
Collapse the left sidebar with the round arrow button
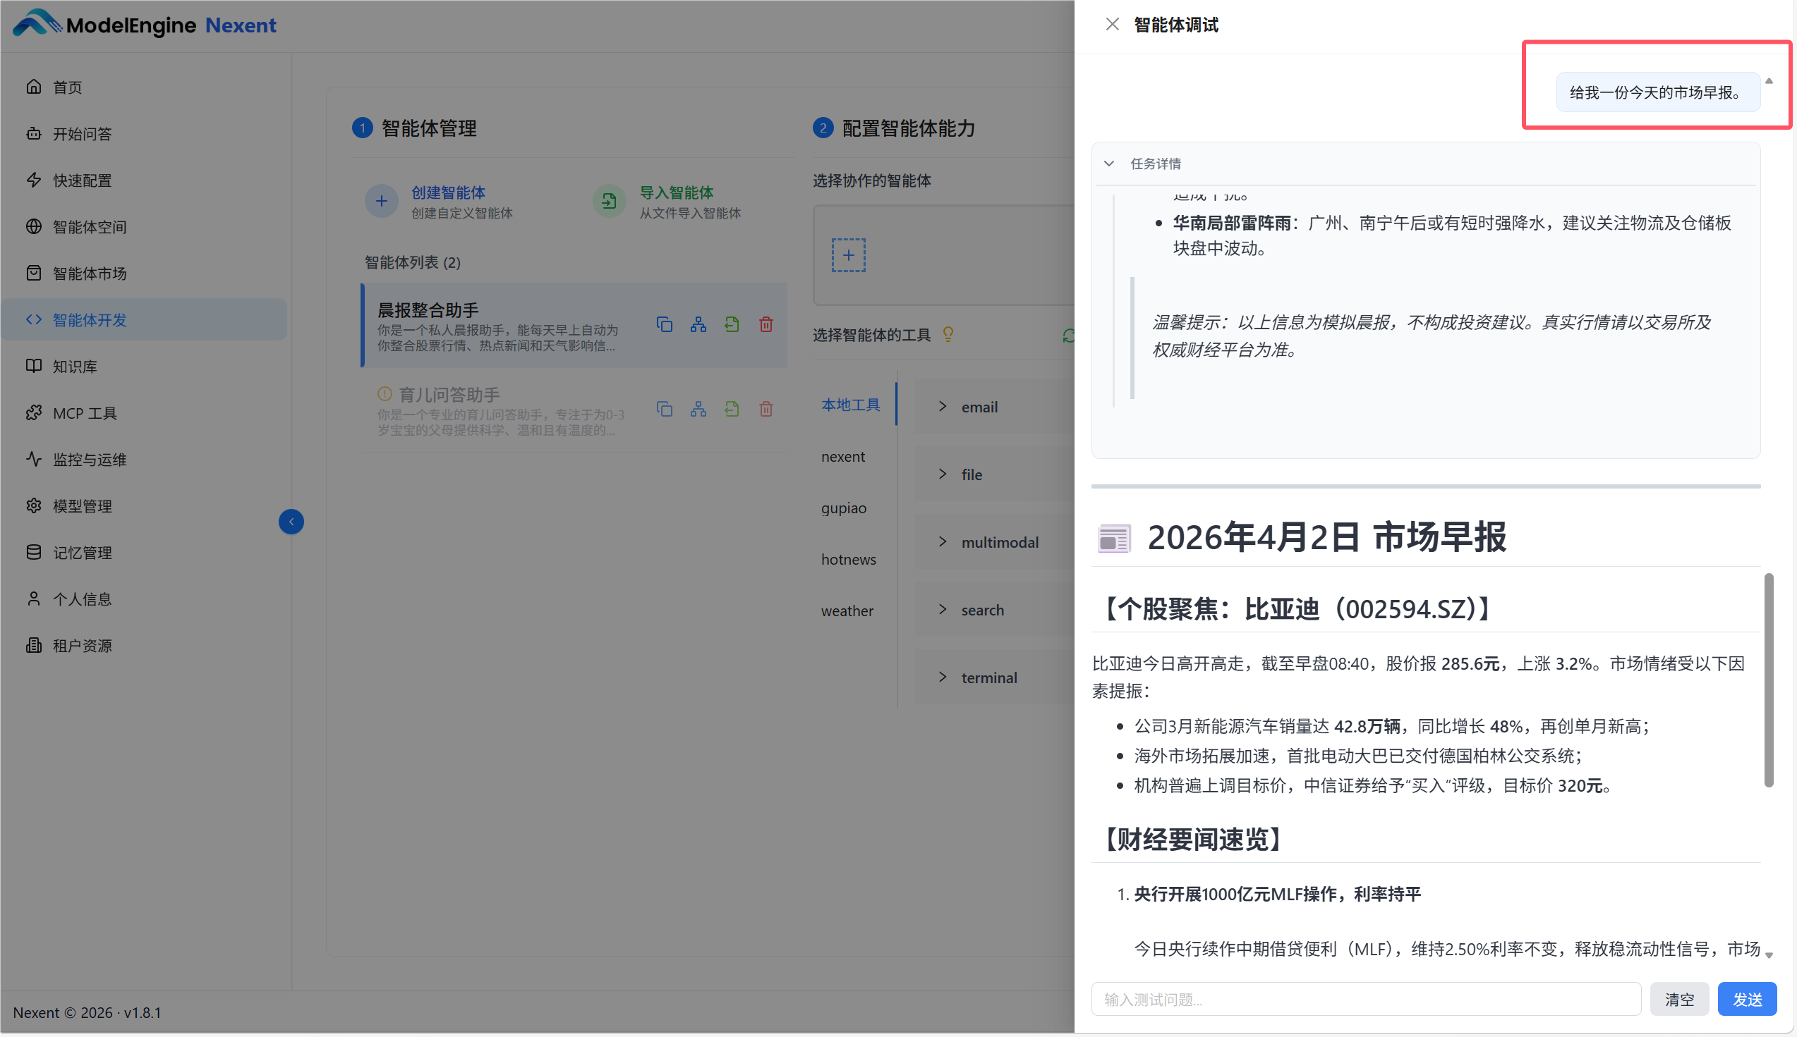[x=291, y=522]
